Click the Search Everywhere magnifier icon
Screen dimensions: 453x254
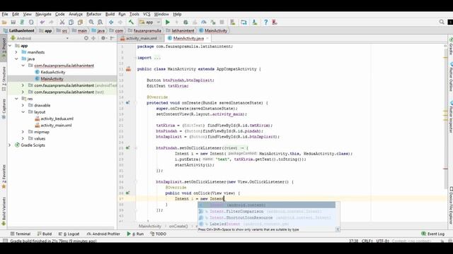[x=442, y=22]
